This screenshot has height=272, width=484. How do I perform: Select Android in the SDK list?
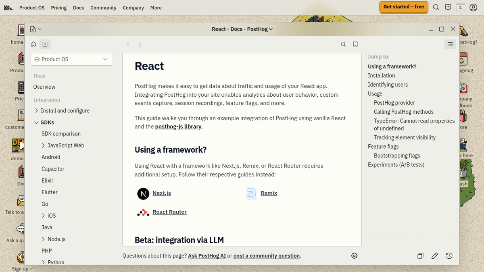click(51, 157)
